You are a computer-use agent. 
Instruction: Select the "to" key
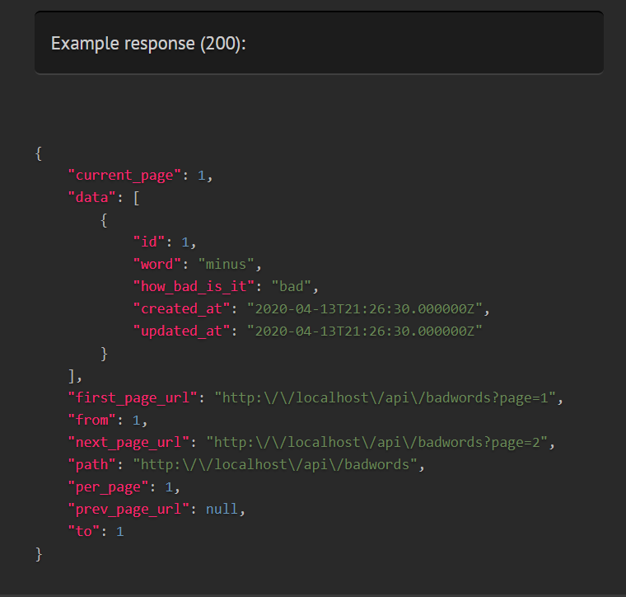(x=84, y=532)
